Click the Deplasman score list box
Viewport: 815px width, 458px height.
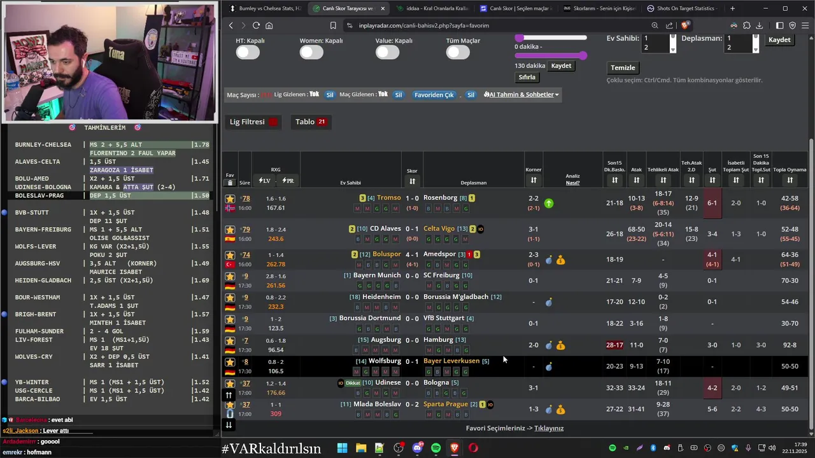(742, 43)
